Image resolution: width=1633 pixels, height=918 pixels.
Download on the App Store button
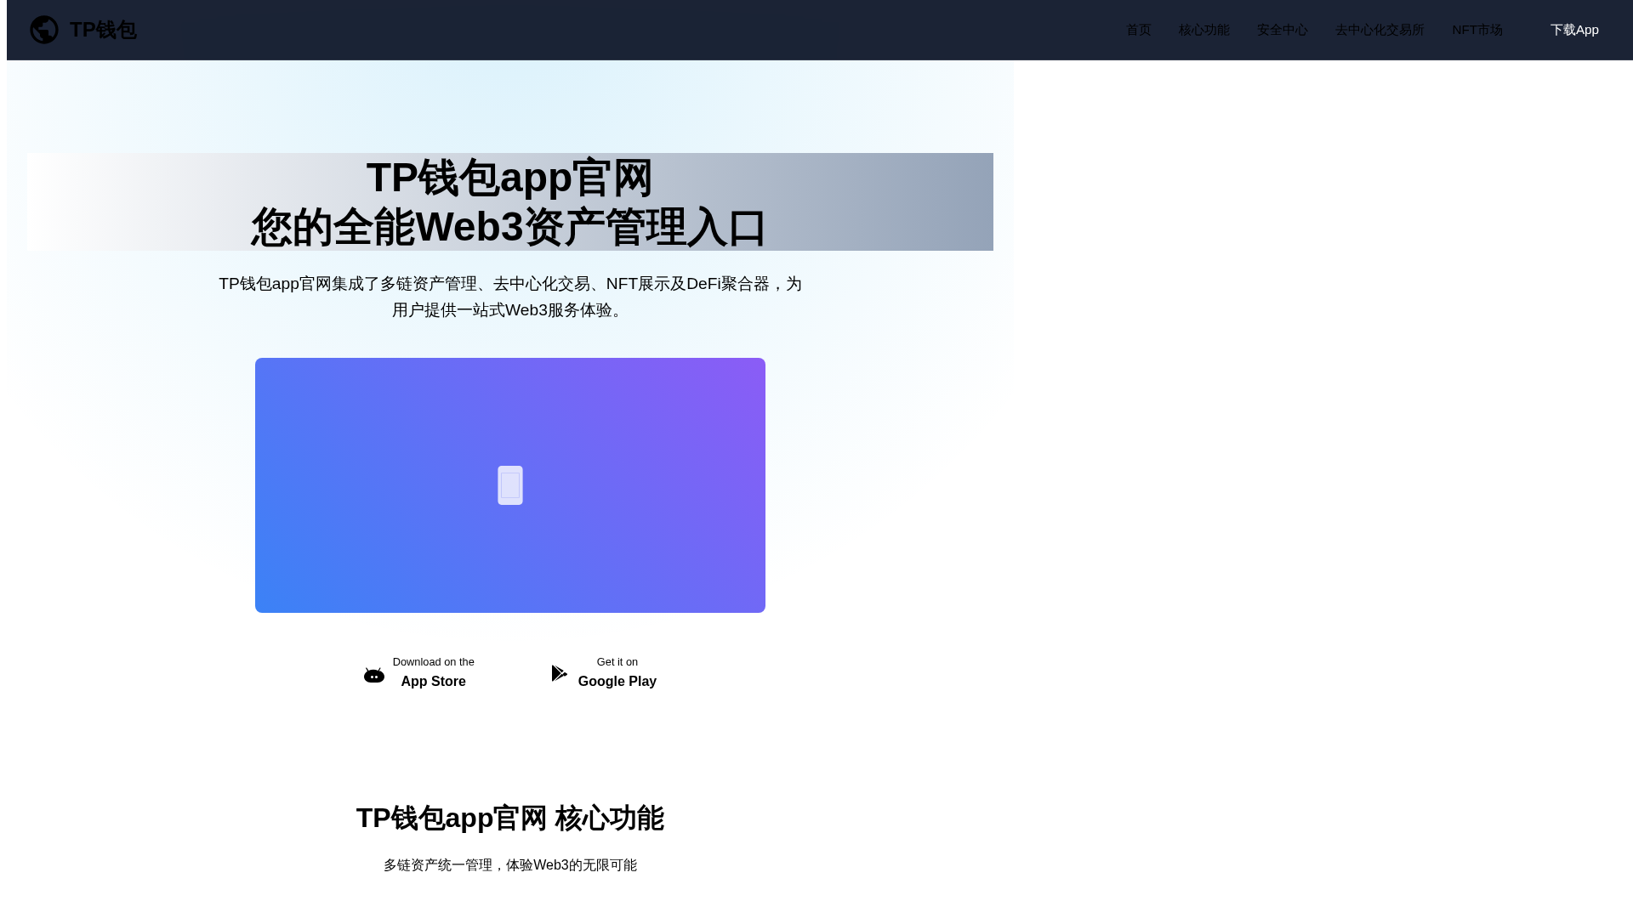pos(419,672)
